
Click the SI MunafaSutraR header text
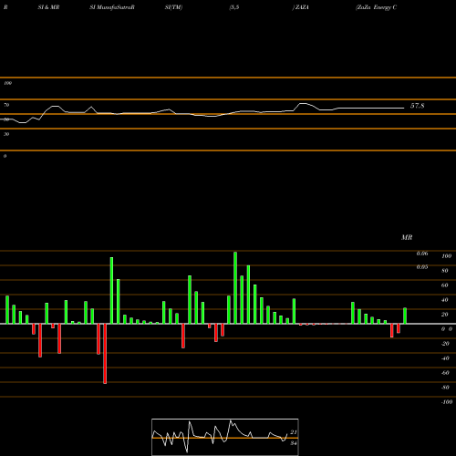112,7
